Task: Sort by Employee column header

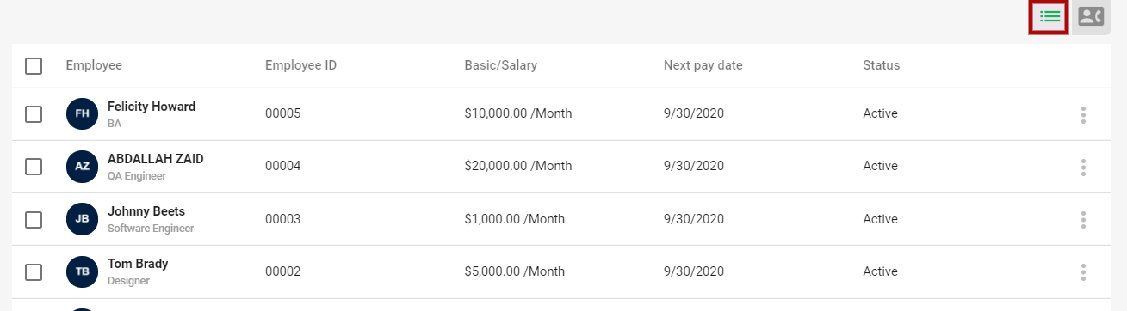Action: click(94, 65)
